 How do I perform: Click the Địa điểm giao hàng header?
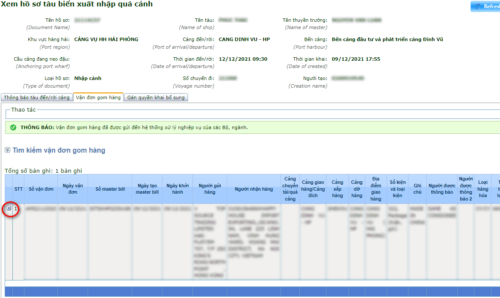coord(376,189)
